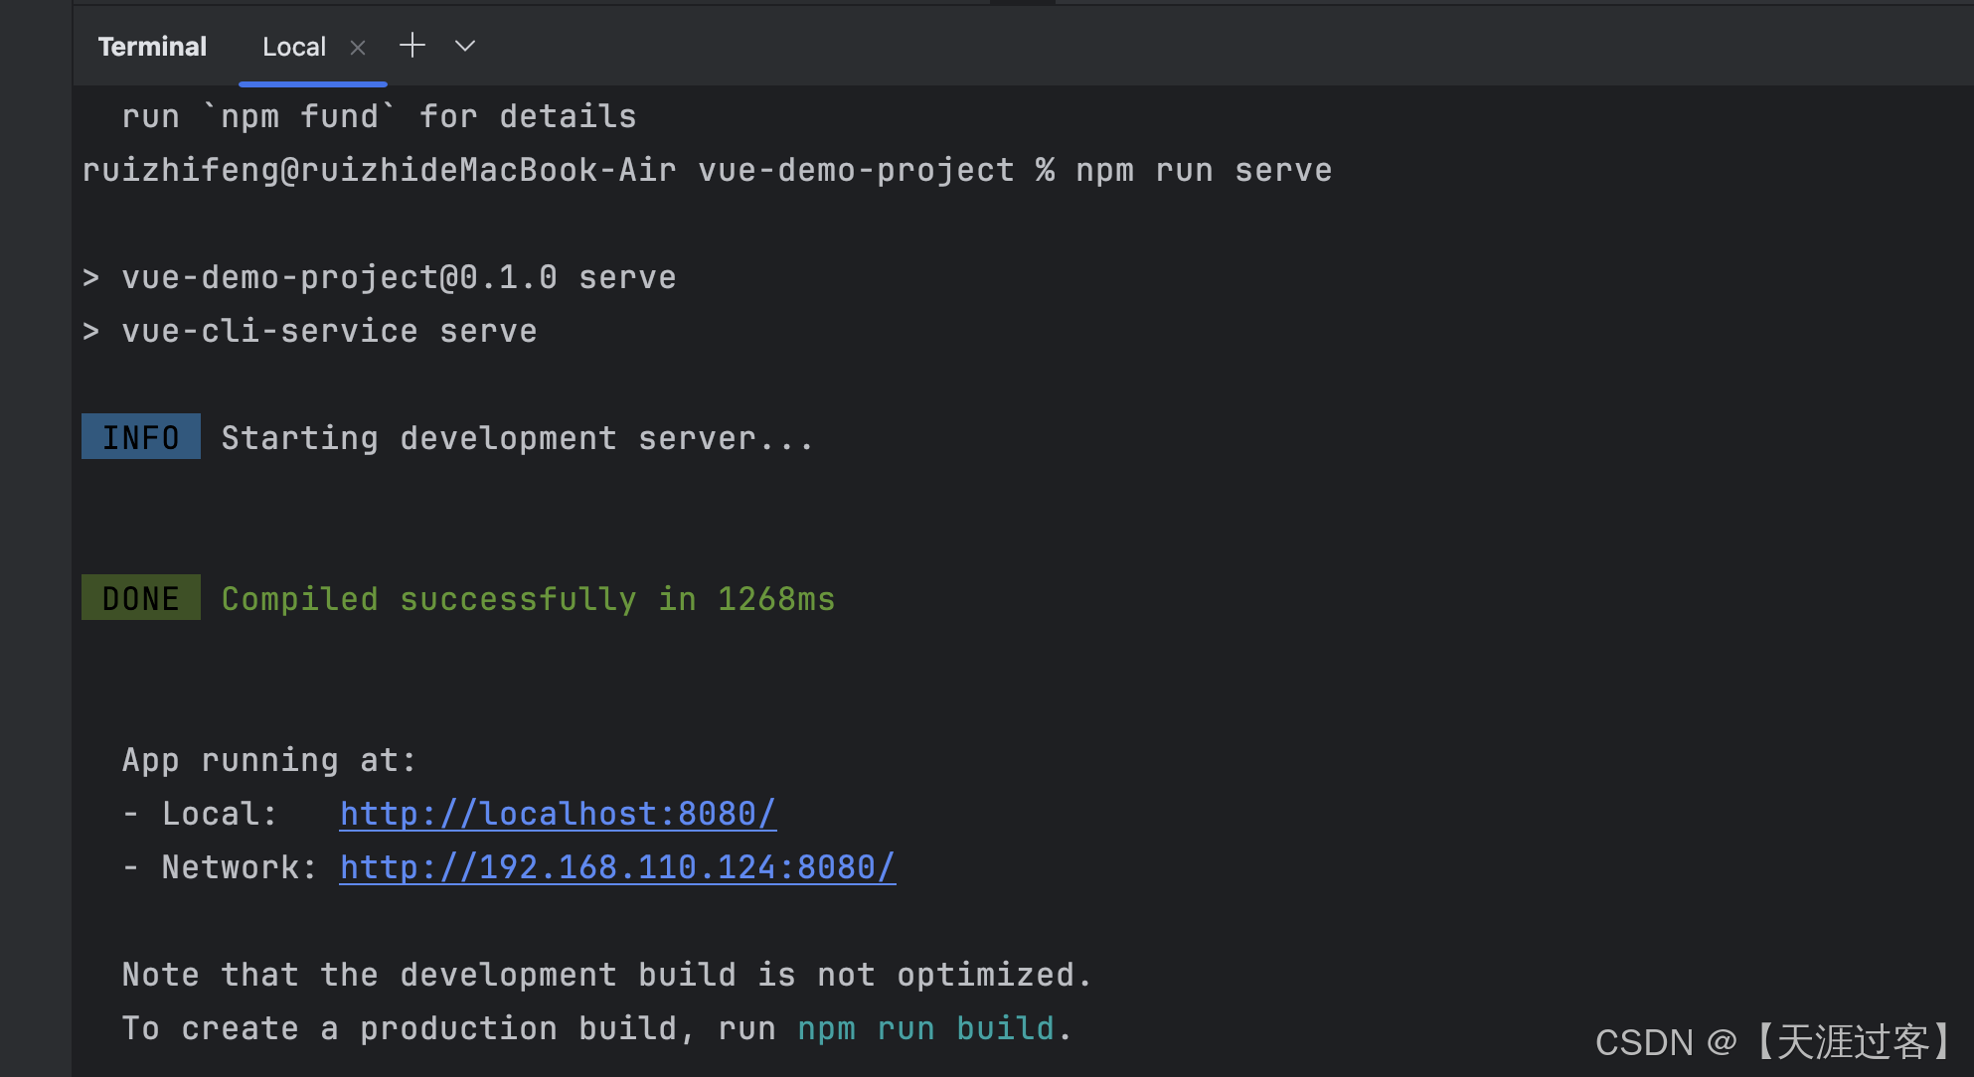Click 'Compiled successfully in 1268ms' message
The width and height of the screenshot is (1974, 1077).
(528, 599)
